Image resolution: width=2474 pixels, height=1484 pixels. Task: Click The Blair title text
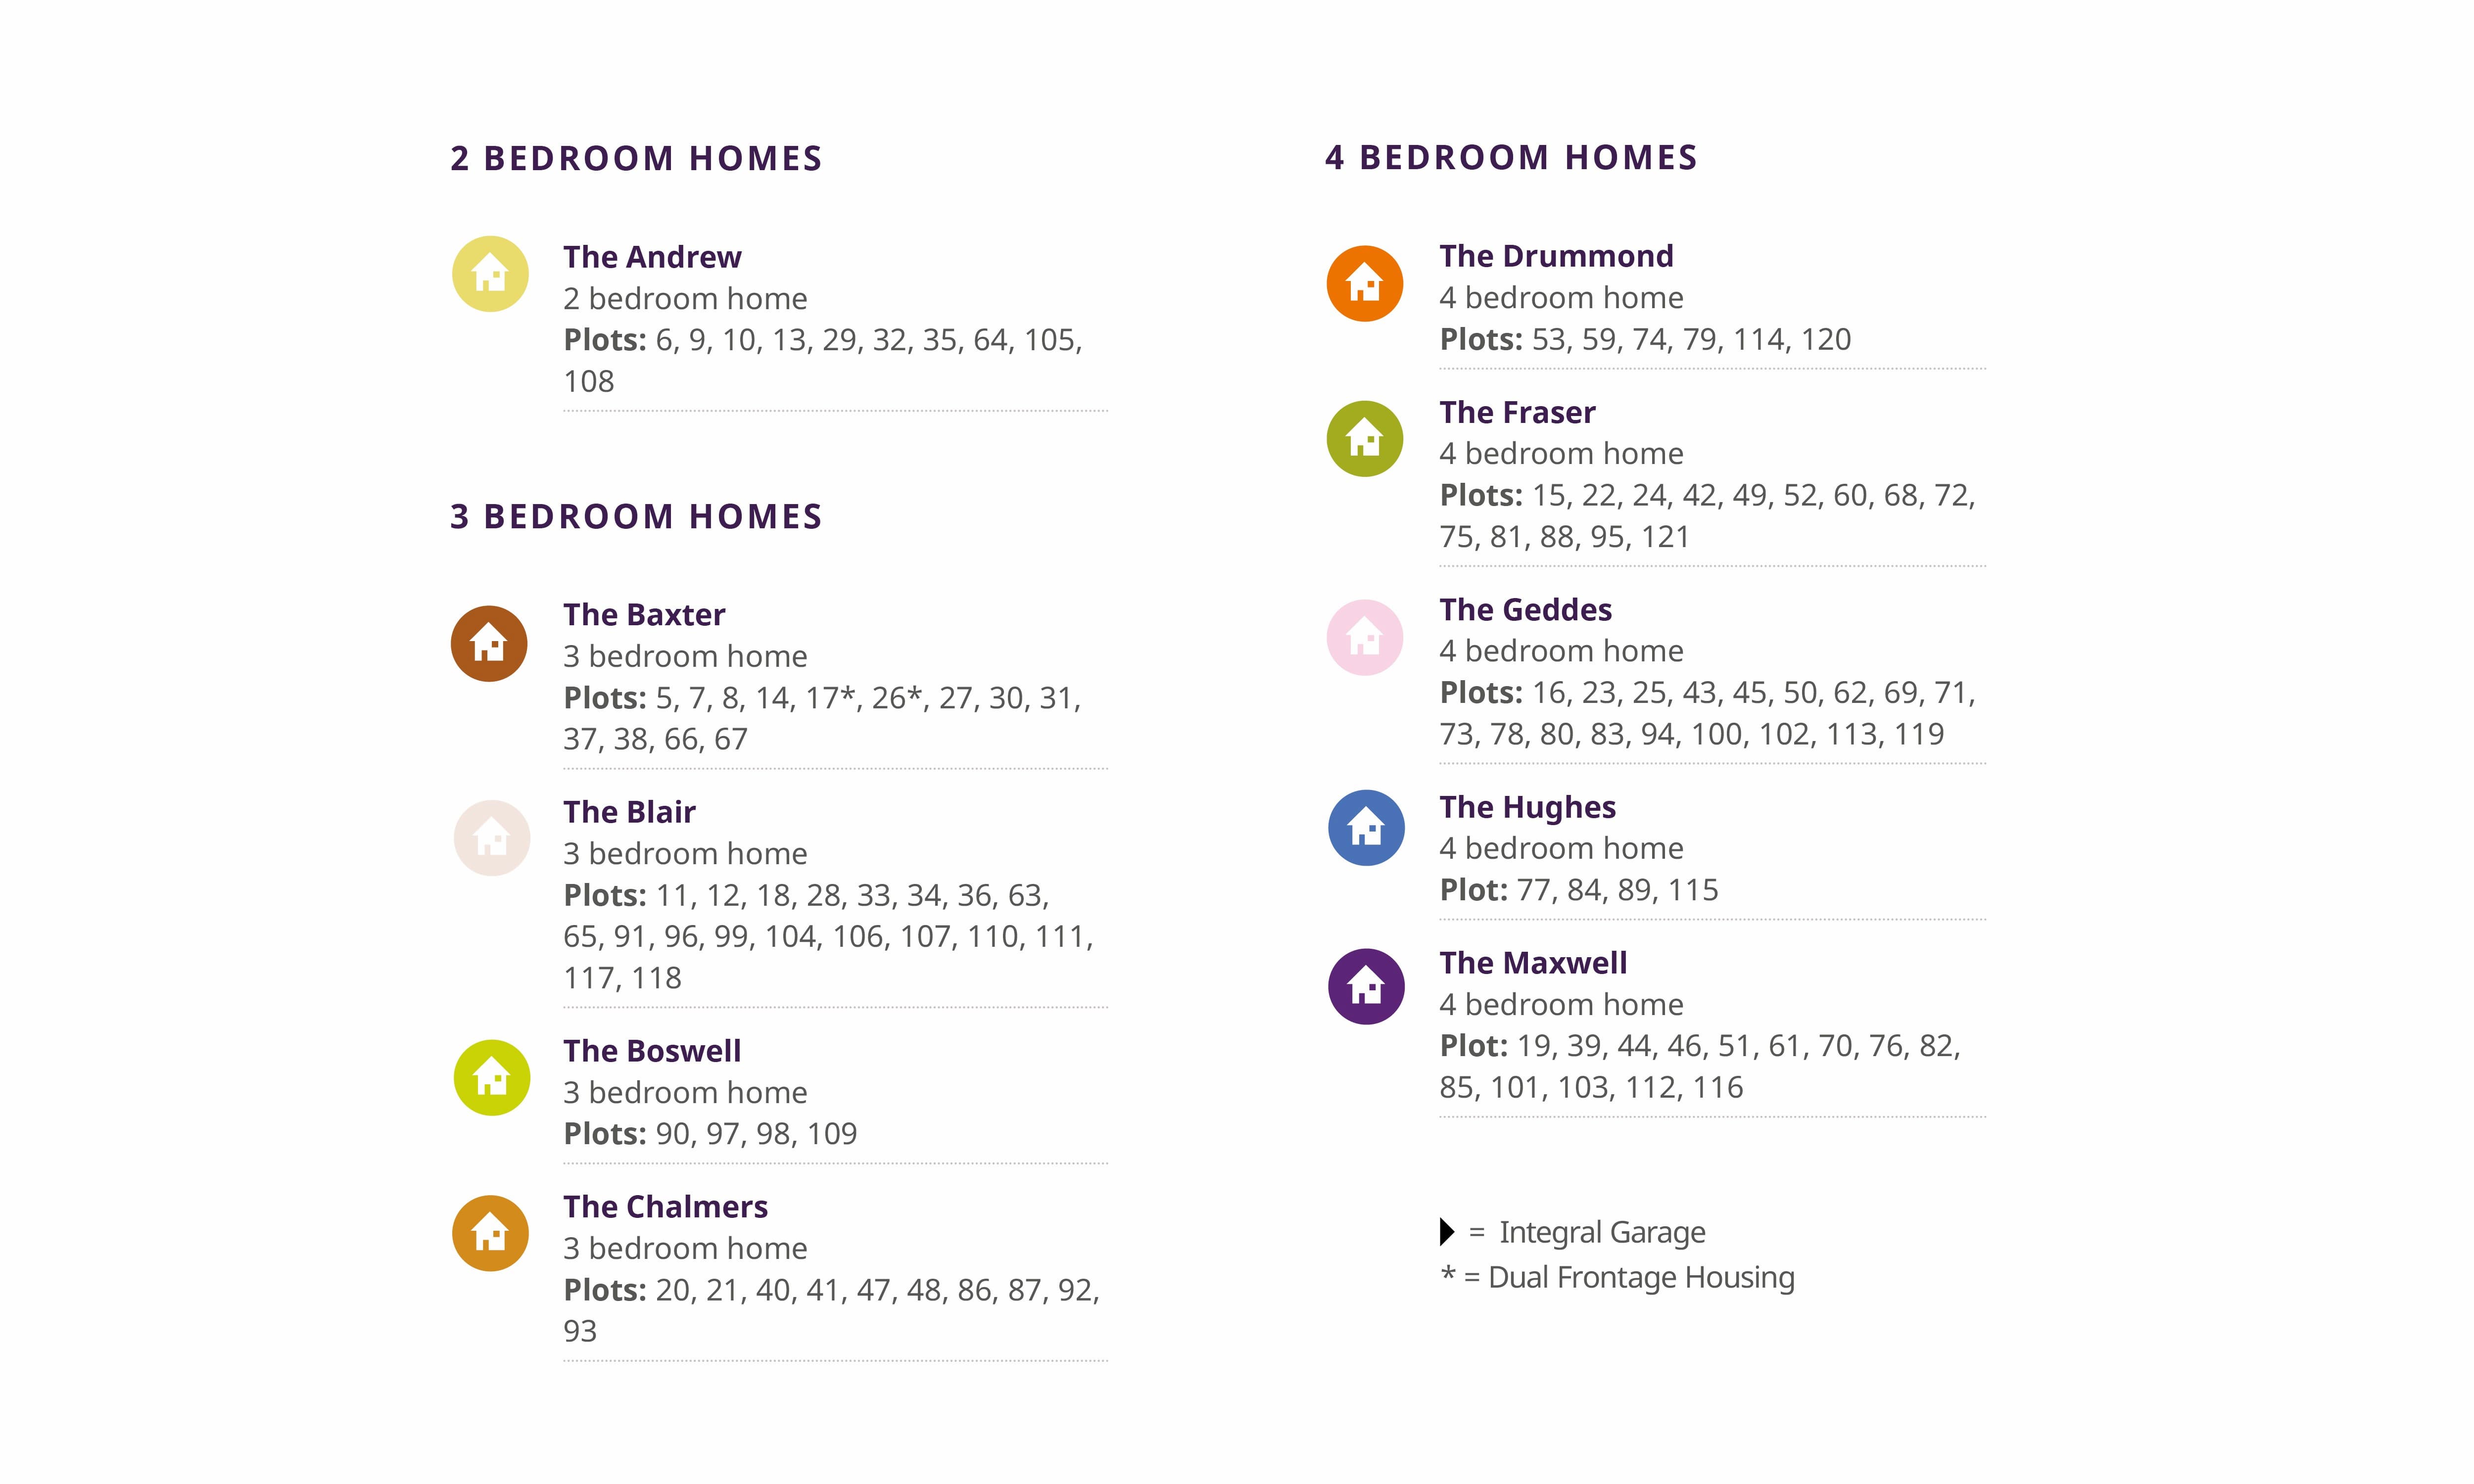629,812
